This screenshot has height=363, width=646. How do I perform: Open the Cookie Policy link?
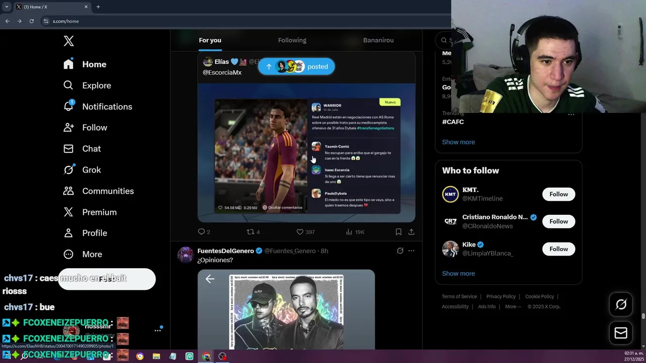pos(540,296)
